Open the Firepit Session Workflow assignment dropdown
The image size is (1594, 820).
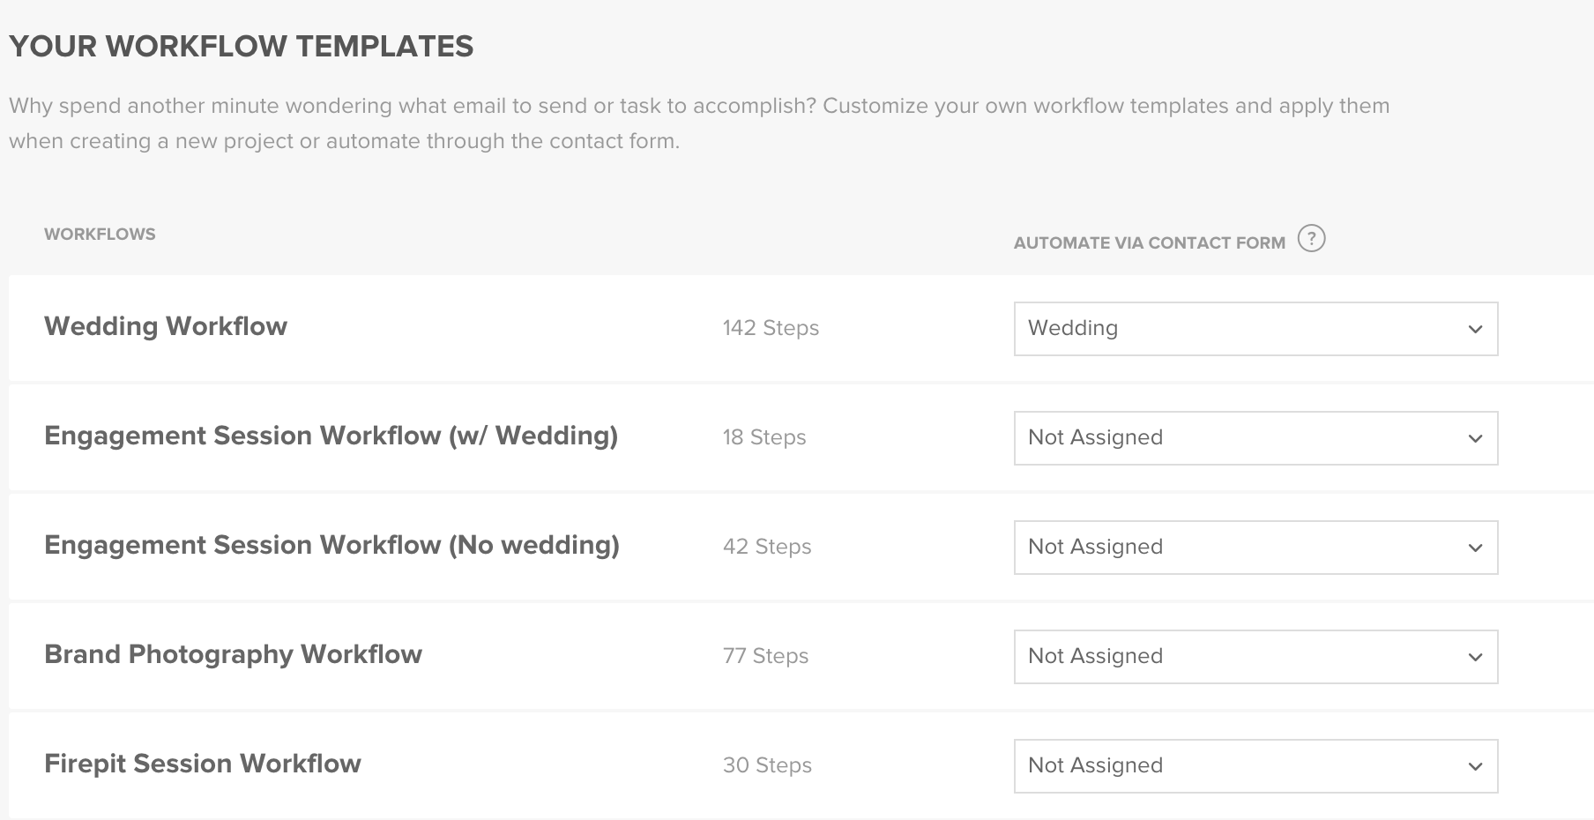1255,766
